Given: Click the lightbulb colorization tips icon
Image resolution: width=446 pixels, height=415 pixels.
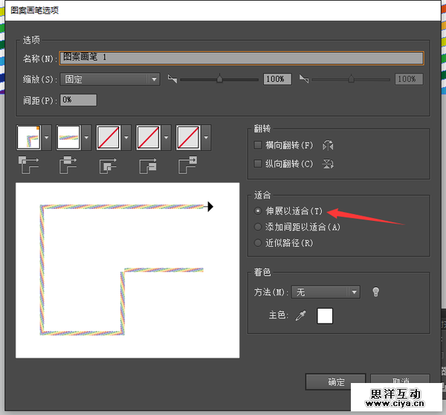Looking at the screenshot, I should 376,292.
